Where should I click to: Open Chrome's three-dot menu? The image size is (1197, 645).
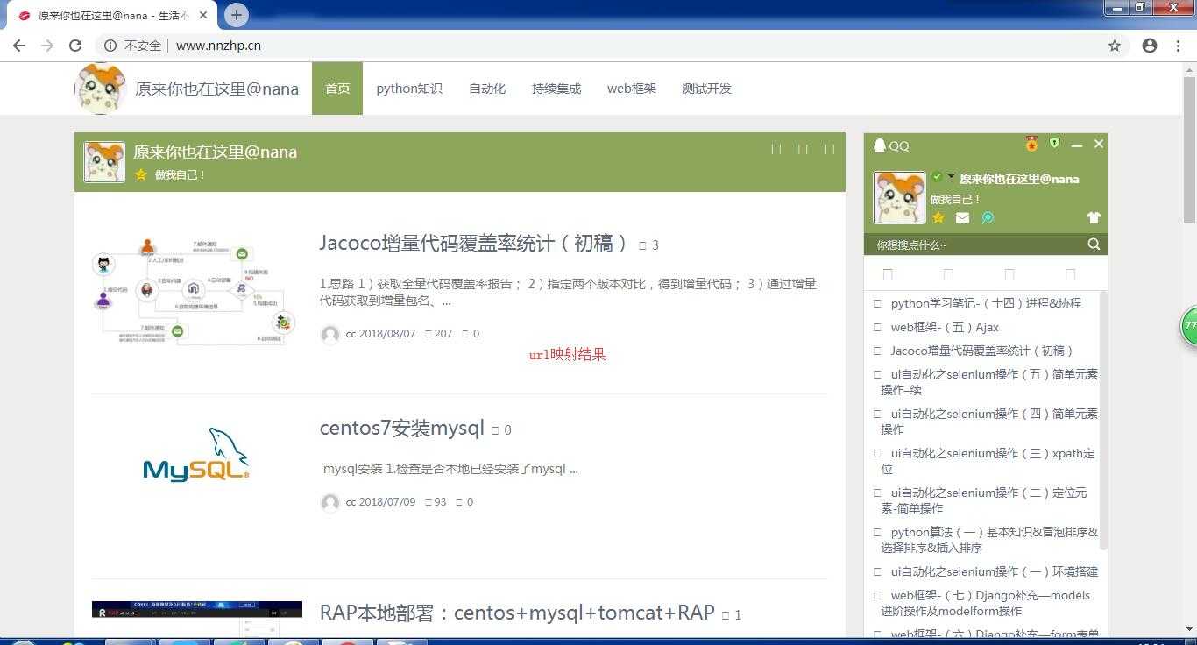pyautogui.click(x=1178, y=46)
